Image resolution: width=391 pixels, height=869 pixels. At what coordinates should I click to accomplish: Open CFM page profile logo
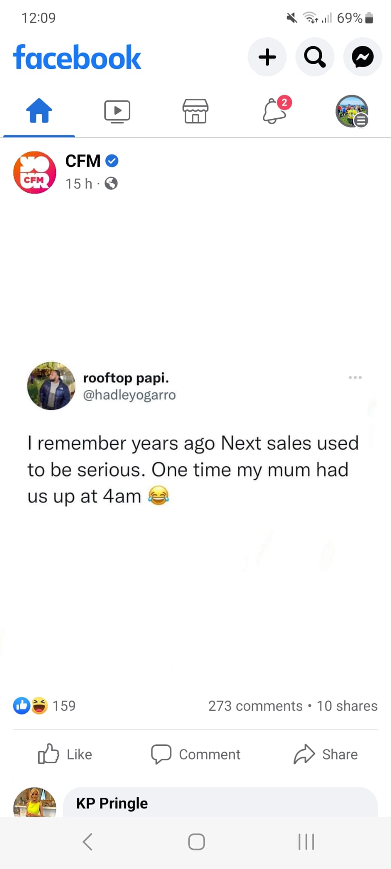(35, 172)
